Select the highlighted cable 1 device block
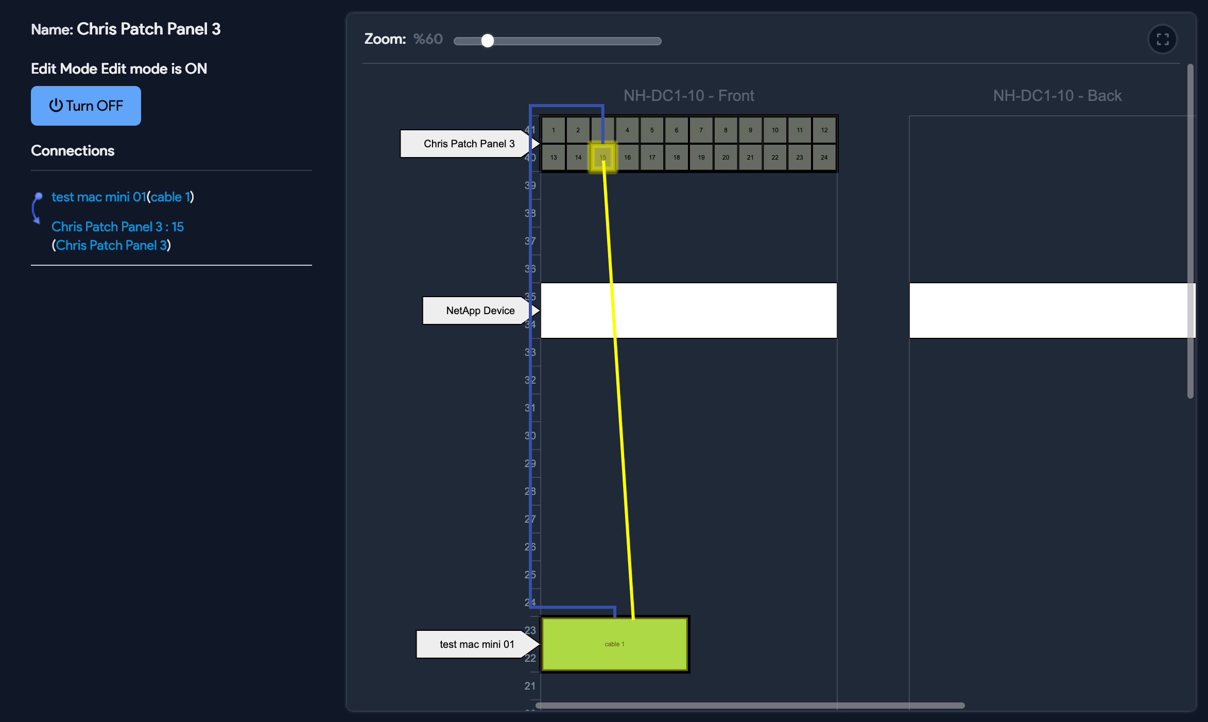 [x=614, y=644]
